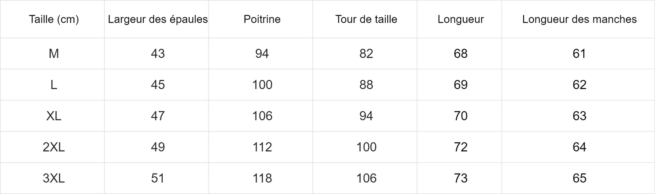The image size is (655, 194).
Task: Select chest value 112 in 2XL row
Action: point(262,147)
